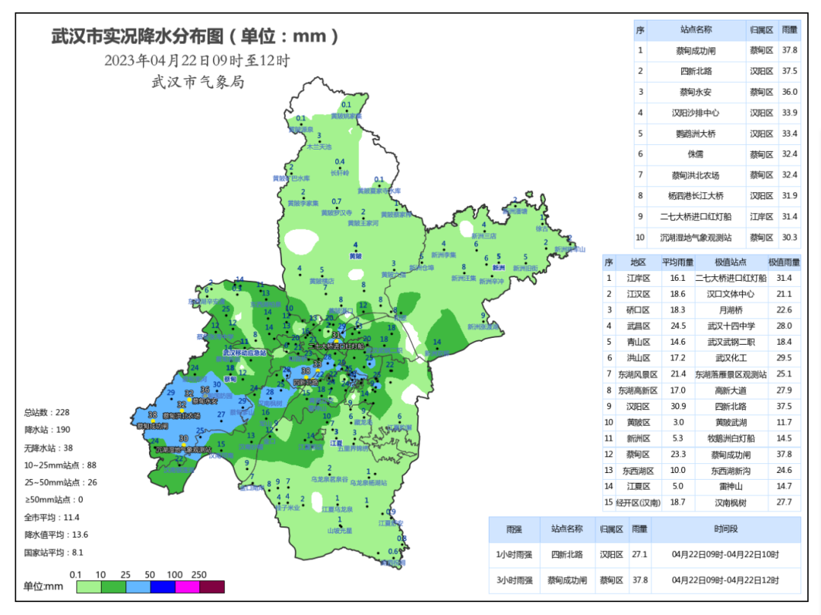Select the 蔡甸成功闸 row ranked first
The width and height of the screenshot is (821, 615).
(x=696, y=51)
